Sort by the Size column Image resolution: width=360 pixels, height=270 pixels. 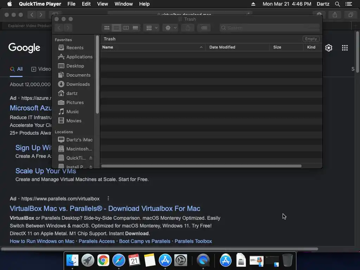(x=286, y=47)
